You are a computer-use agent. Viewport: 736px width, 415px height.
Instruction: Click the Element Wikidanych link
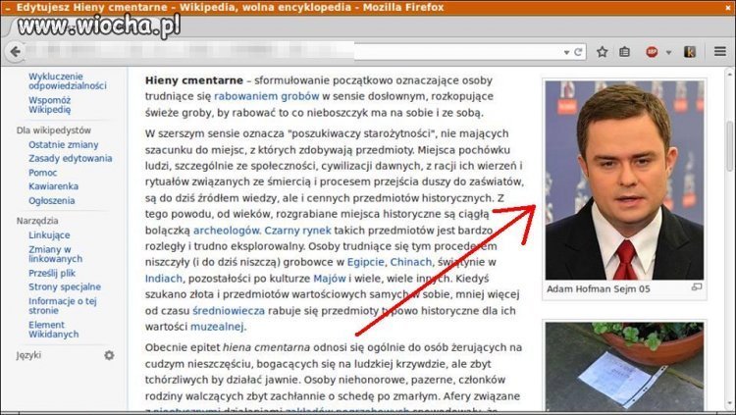(x=53, y=329)
